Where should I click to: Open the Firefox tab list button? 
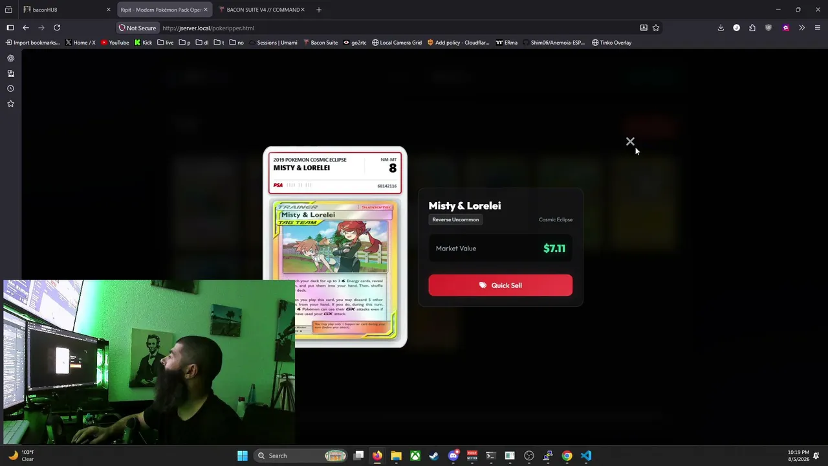tap(8, 10)
